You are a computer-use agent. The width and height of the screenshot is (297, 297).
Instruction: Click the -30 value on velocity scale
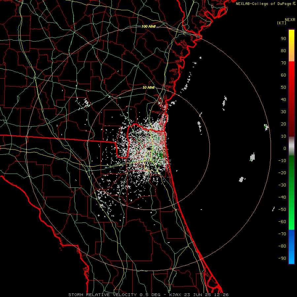point(282,185)
